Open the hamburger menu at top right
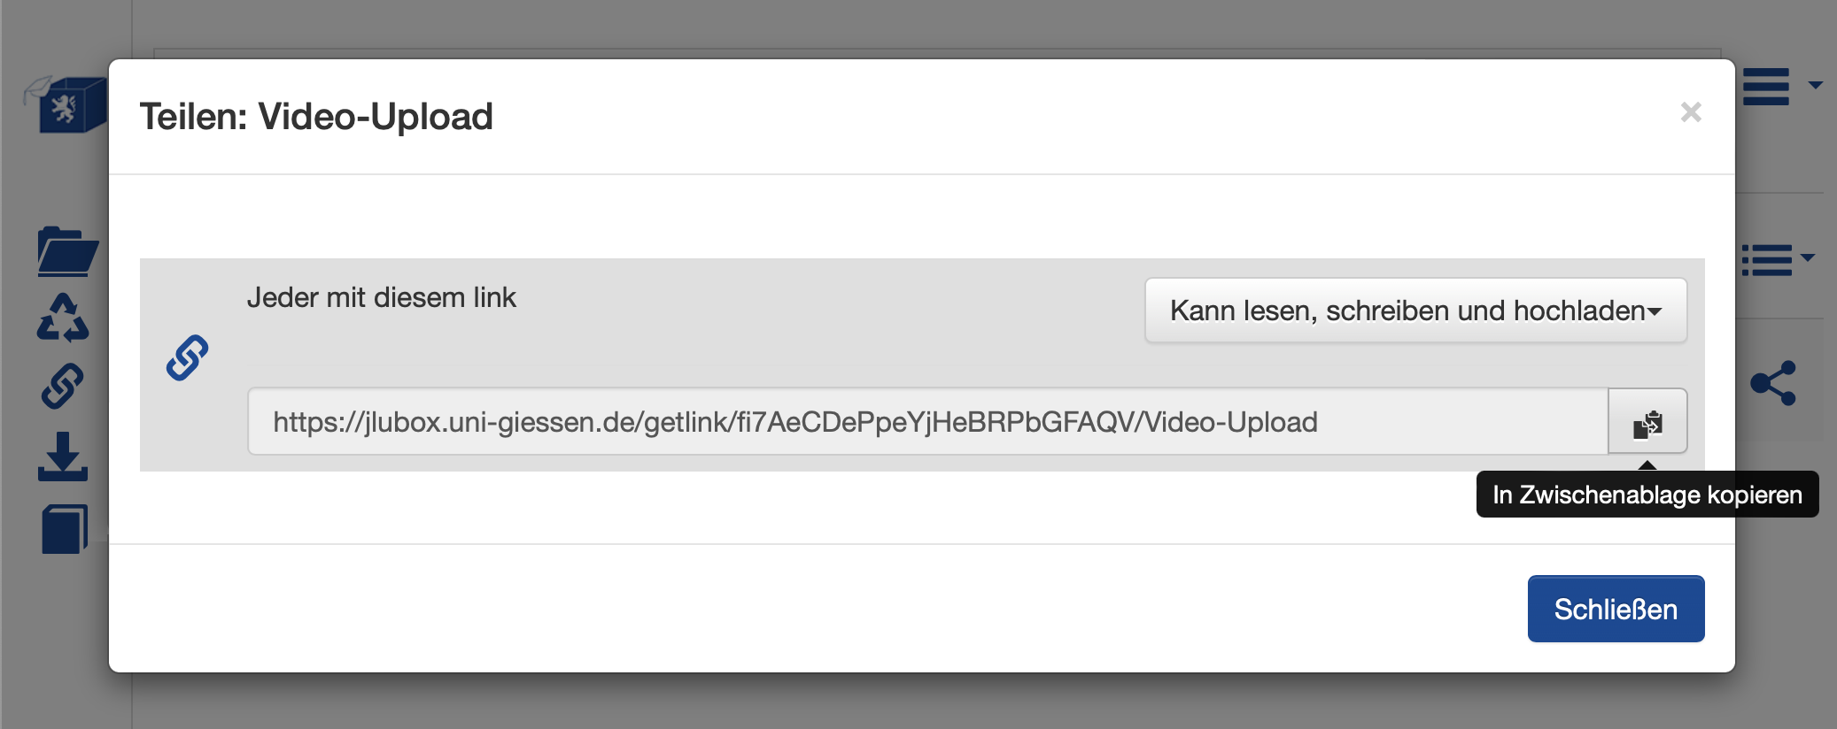This screenshot has height=729, width=1837. (1766, 87)
